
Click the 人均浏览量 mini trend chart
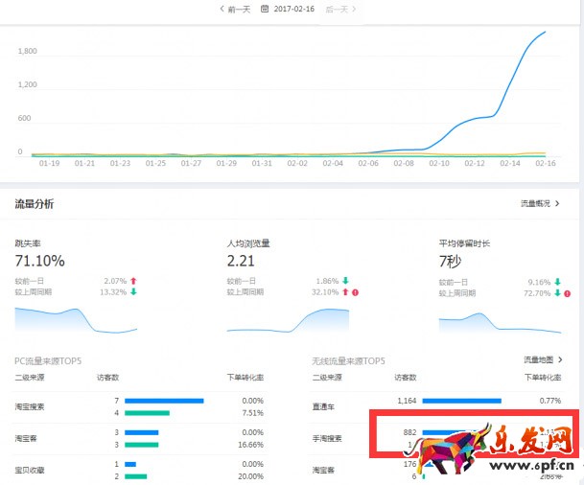tap(289, 320)
